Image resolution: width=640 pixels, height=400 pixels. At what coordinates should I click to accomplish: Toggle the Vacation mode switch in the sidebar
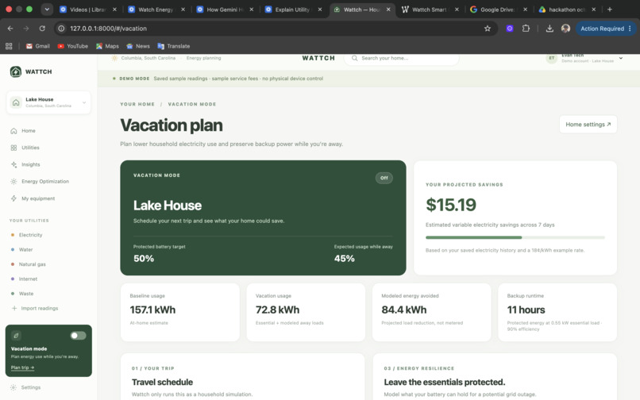point(78,336)
